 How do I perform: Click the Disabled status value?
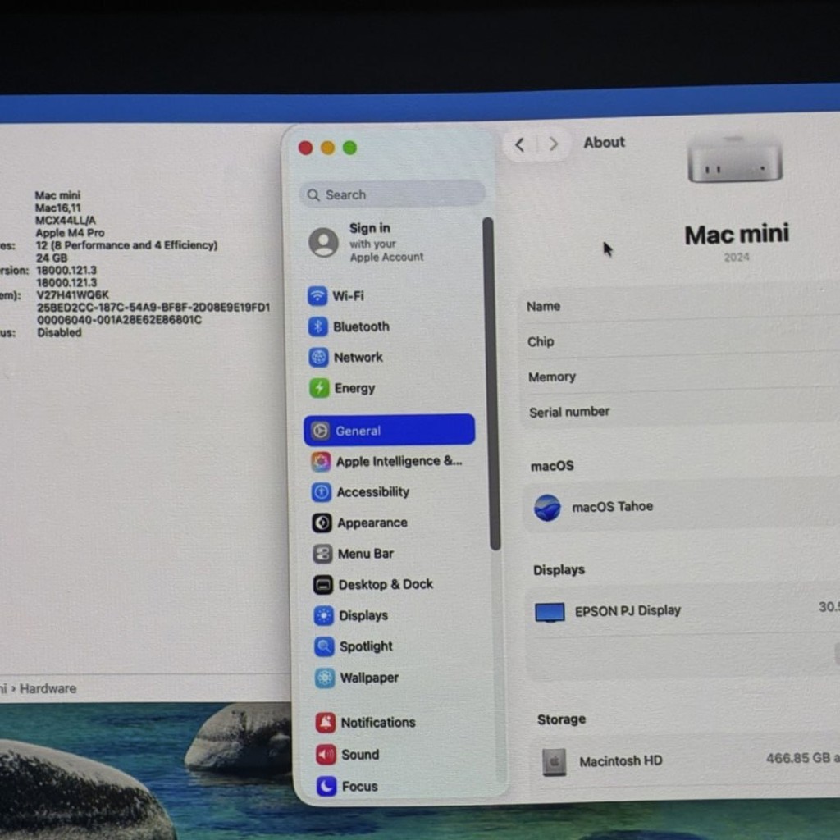[59, 333]
